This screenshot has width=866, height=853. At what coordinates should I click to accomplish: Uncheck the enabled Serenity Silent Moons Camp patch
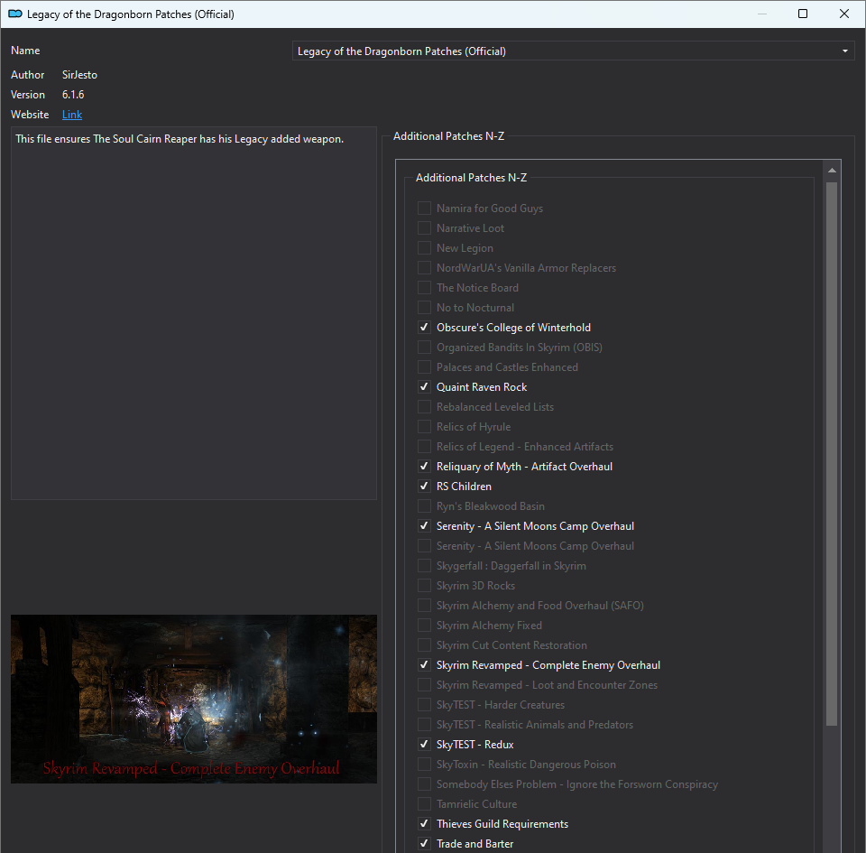pos(424,526)
